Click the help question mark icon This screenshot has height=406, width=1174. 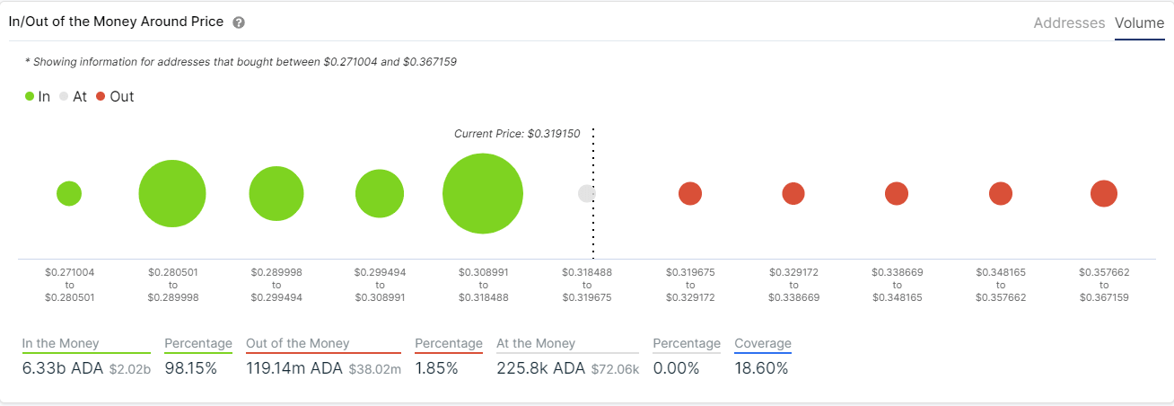pos(239,22)
